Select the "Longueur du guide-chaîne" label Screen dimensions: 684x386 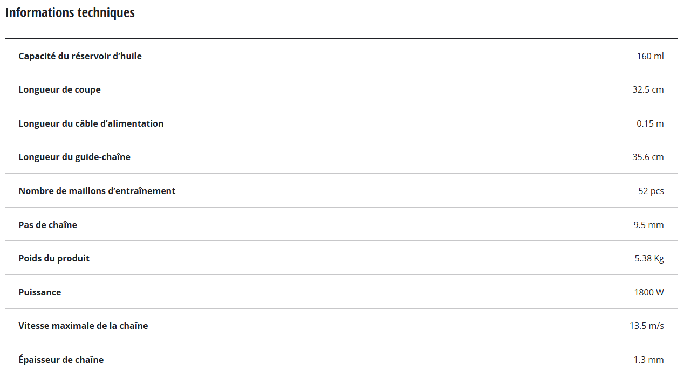pyautogui.click(x=74, y=157)
